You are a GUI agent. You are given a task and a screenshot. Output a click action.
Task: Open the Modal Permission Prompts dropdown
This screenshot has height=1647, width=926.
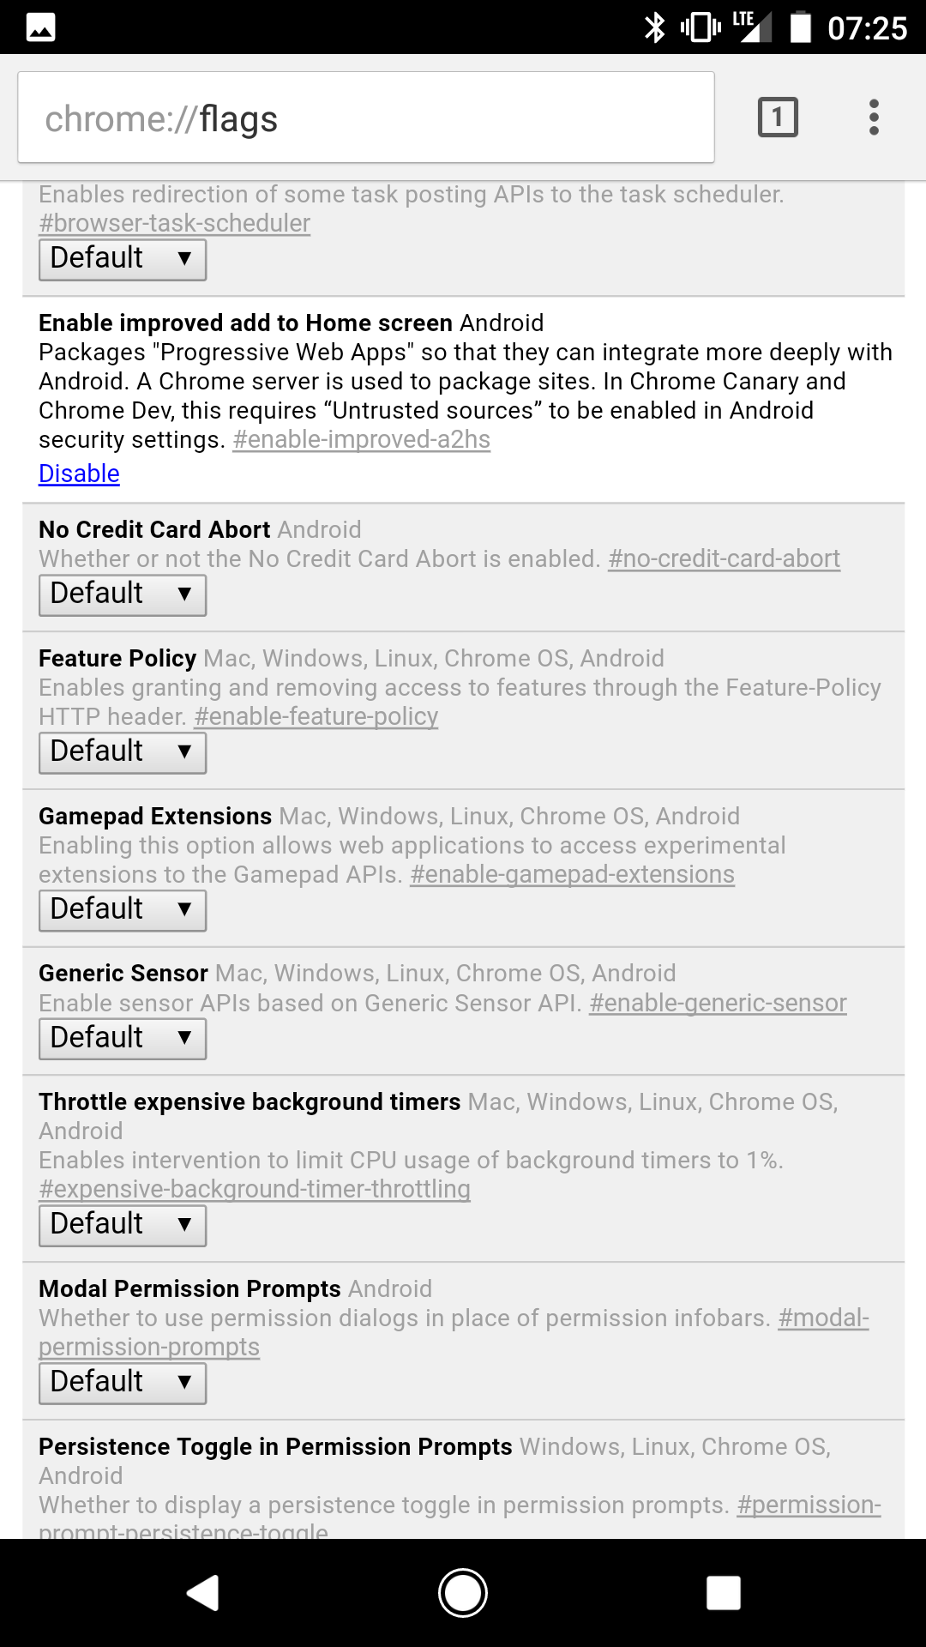[123, 1383]
